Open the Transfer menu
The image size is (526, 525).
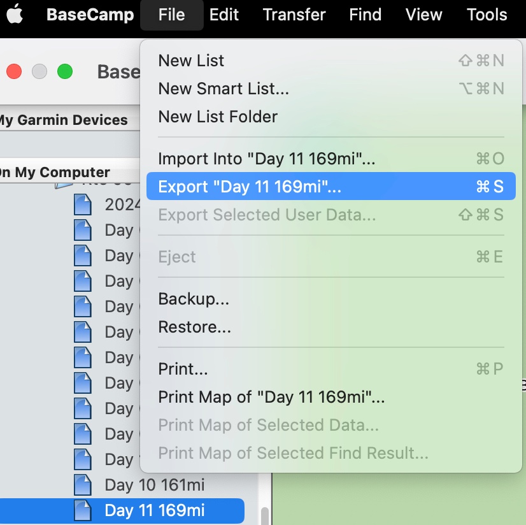coord(294,15)
